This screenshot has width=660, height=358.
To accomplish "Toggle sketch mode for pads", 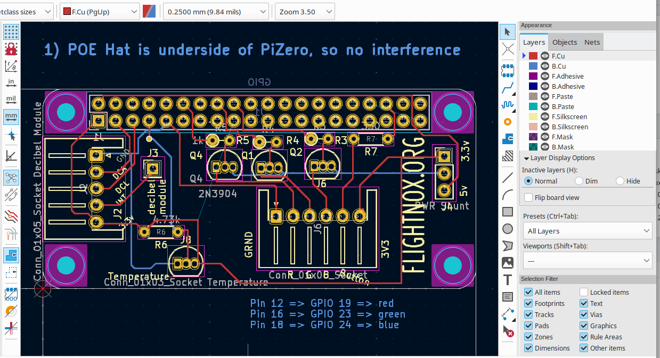I will tap(11, 294).
